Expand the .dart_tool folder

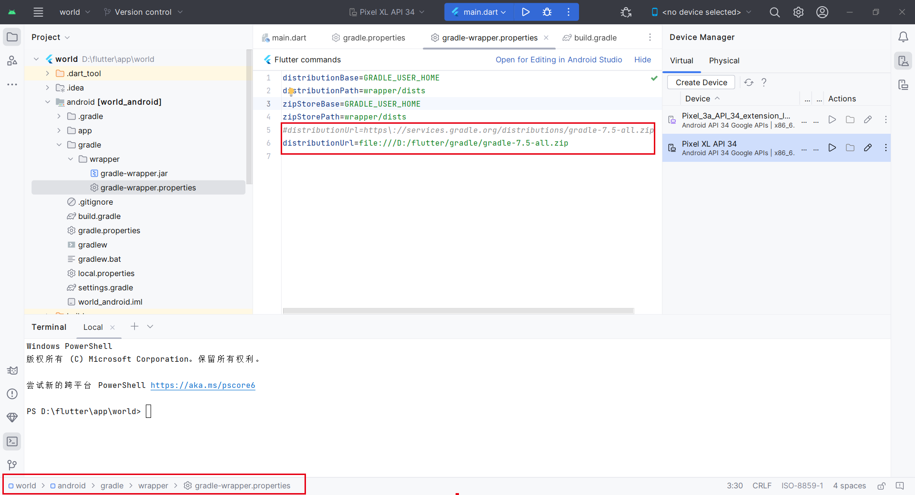click(47, 73)
